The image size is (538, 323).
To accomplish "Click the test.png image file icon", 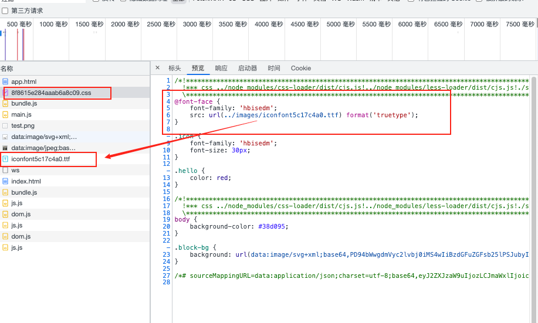I will pyautogui.click(x=5, y=126).
